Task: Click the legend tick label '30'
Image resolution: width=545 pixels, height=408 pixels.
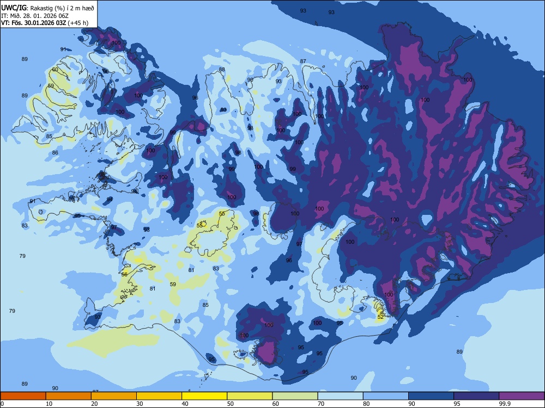Action: [x=140, y=404]
